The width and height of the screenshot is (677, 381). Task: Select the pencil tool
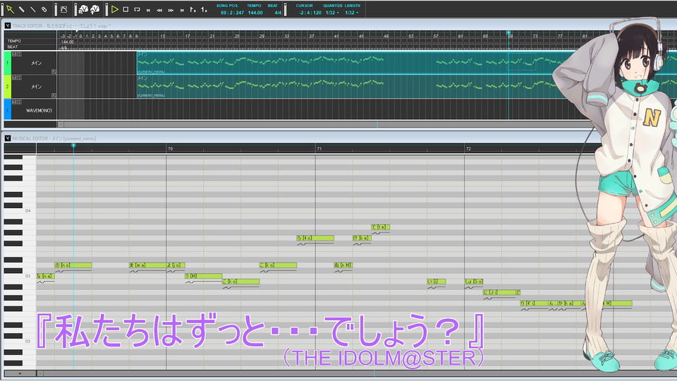coord(21,9)
